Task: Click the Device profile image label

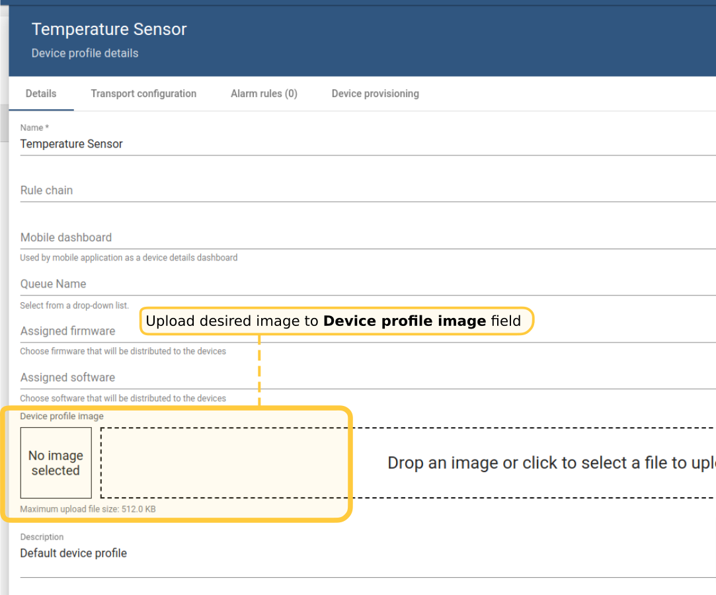Action: pos(61,416)
